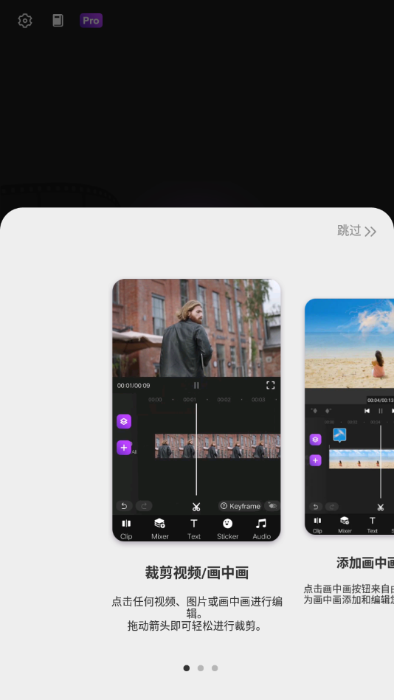Viewport: 394px width, 700px height.
Task: Tap the Keyframe button in first card
Action: pos(241,506)
